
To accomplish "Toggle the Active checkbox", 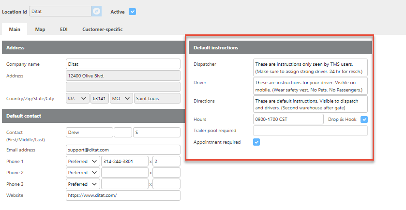I will (132, 11).
